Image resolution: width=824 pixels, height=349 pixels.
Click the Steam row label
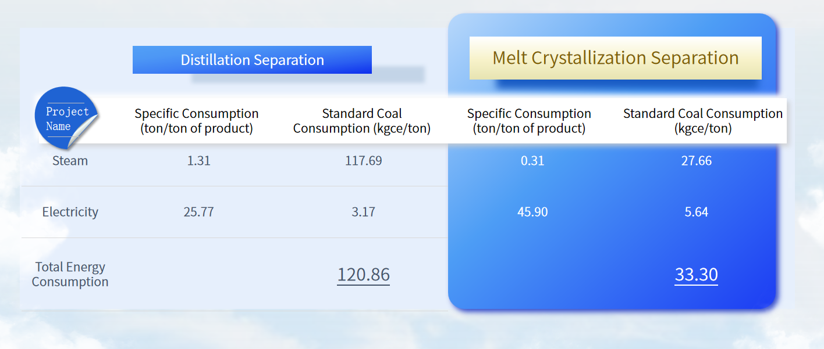tap(70, 161)
